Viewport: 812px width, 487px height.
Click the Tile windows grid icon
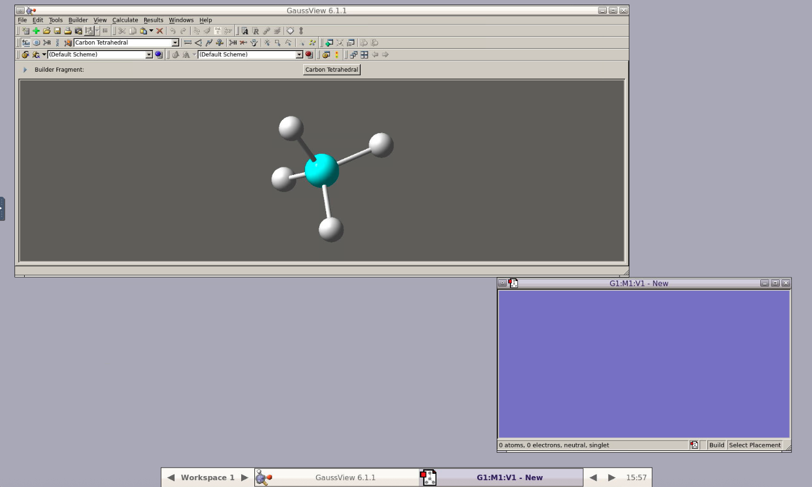click(x=364, y=54)
